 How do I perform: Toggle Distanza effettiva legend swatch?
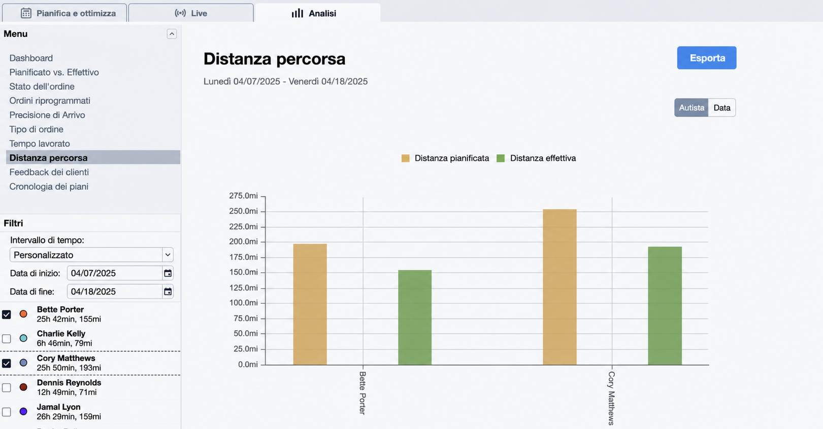click(x=501, y=158)
